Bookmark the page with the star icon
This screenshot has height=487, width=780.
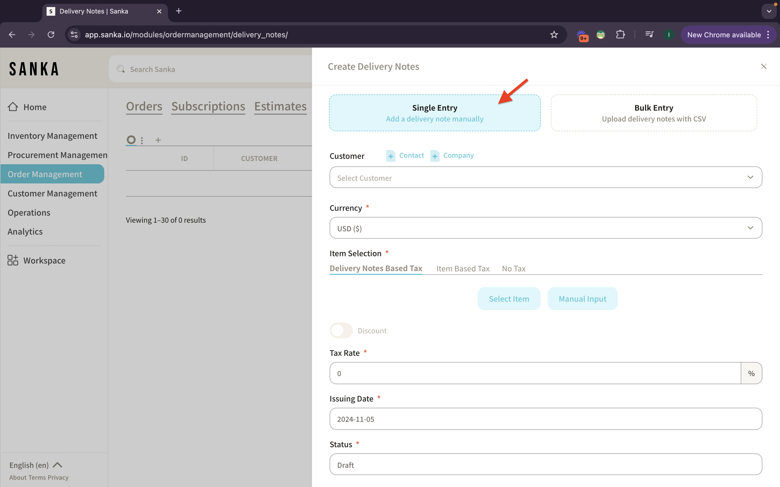(554, 35)
